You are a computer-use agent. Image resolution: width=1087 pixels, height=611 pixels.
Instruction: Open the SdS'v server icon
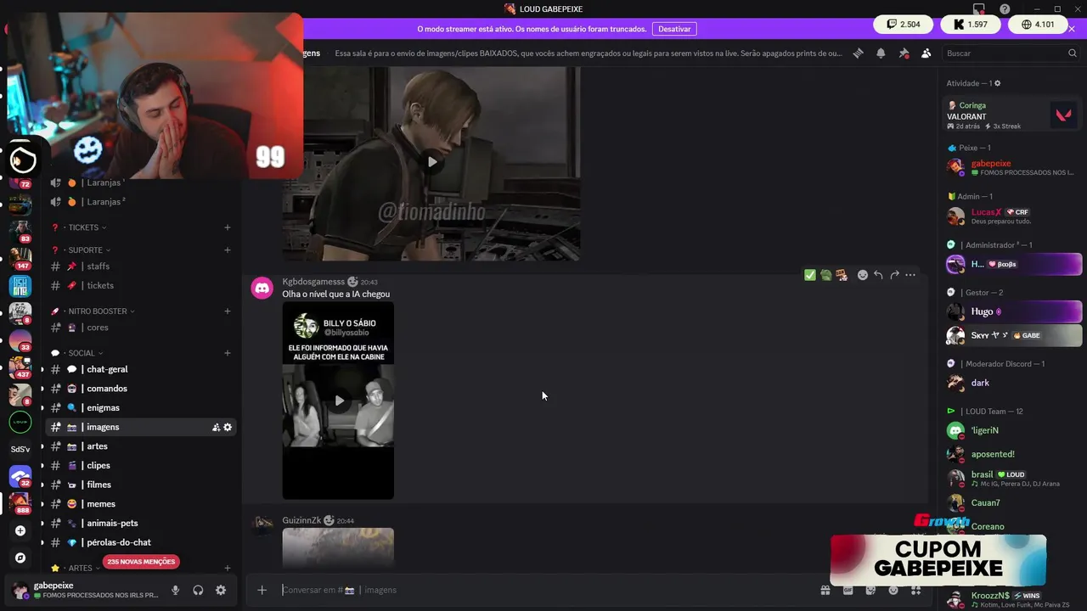tap(20, 449)
